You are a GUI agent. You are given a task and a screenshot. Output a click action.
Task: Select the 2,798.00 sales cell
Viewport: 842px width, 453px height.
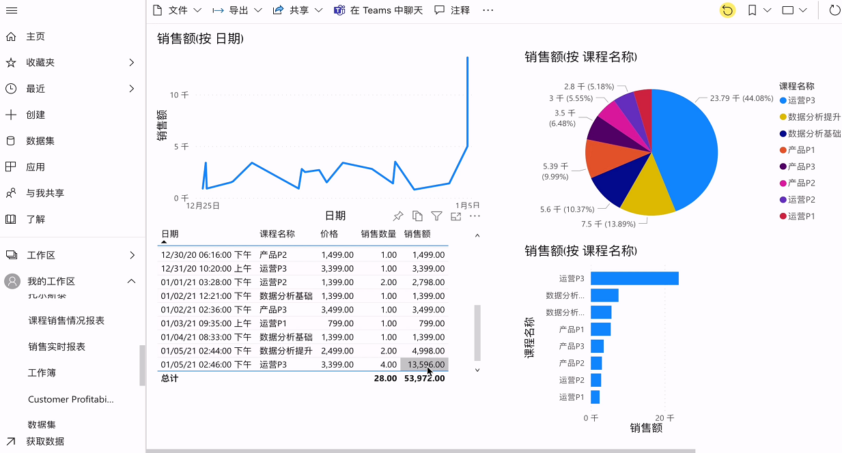[x=428, y=282]
